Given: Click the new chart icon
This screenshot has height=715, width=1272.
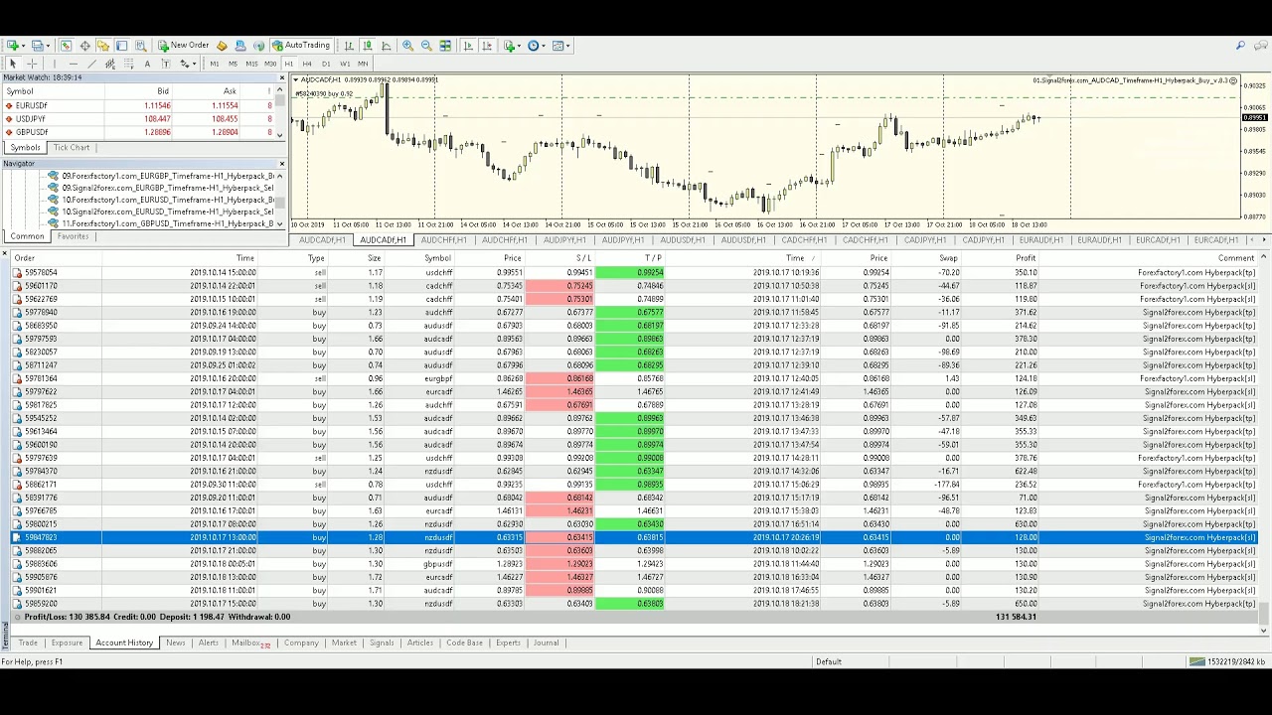Looking at the screenshot, I should [x=13, y=45].
